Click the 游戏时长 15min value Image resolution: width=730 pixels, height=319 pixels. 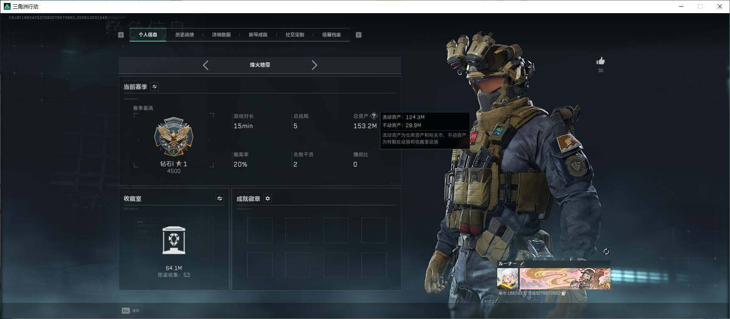[x=243, y=126]
